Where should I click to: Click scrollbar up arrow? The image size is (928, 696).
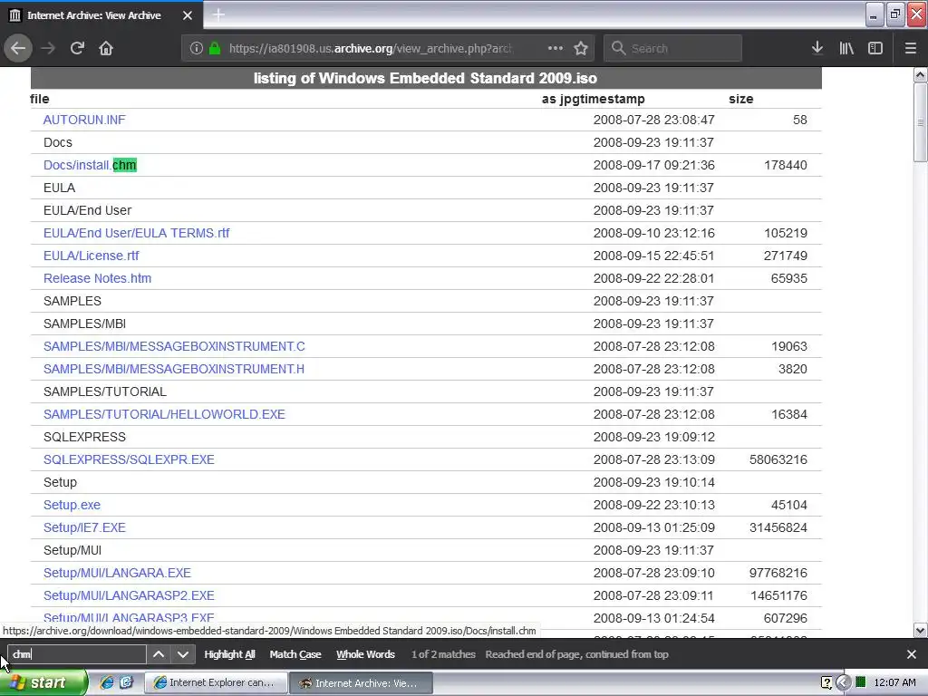click(x=921, y=74)
